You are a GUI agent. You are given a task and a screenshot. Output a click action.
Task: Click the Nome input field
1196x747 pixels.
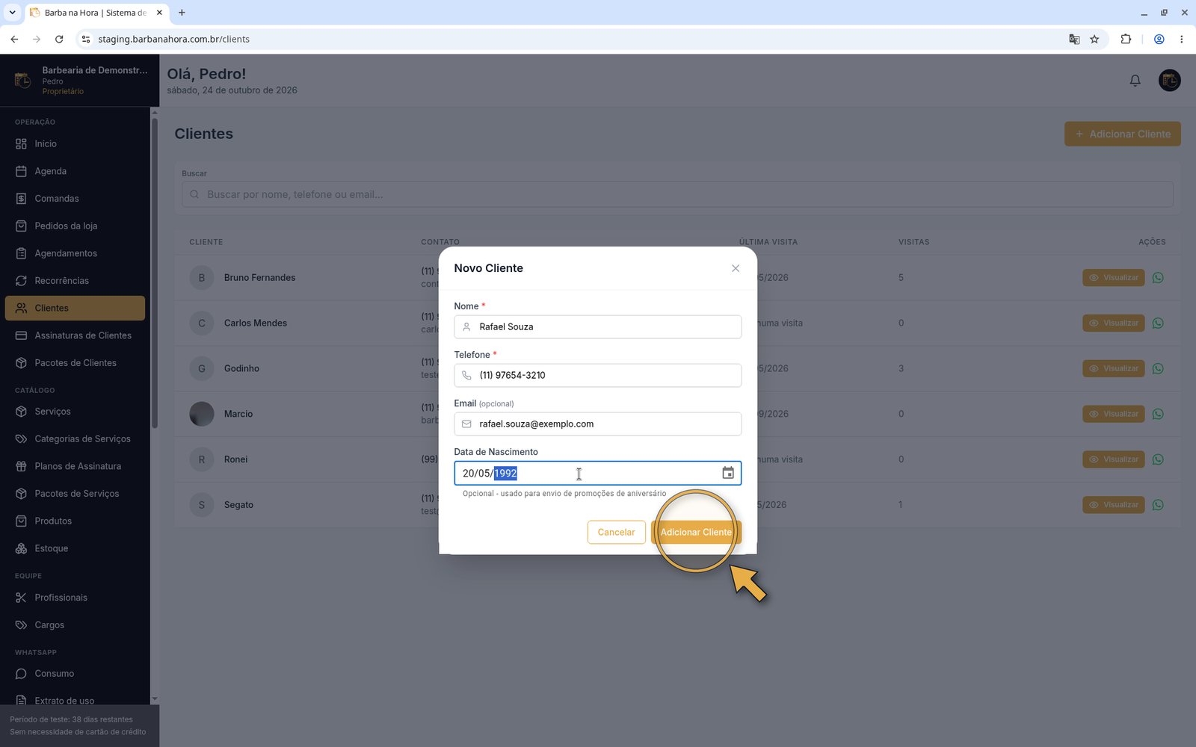pyautogui.click(x=597, y=326)
